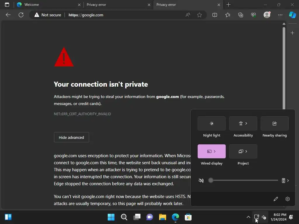Click the address bar URL google.com
Screen dimensions: 299x224
(86, 15)
